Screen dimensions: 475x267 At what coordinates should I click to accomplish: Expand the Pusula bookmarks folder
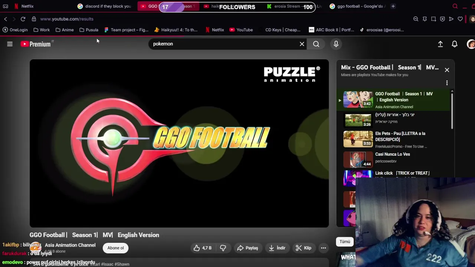[x=89, y=30]
